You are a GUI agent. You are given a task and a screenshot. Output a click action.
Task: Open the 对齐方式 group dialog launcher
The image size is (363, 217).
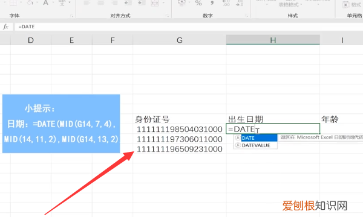click(168, 16)
